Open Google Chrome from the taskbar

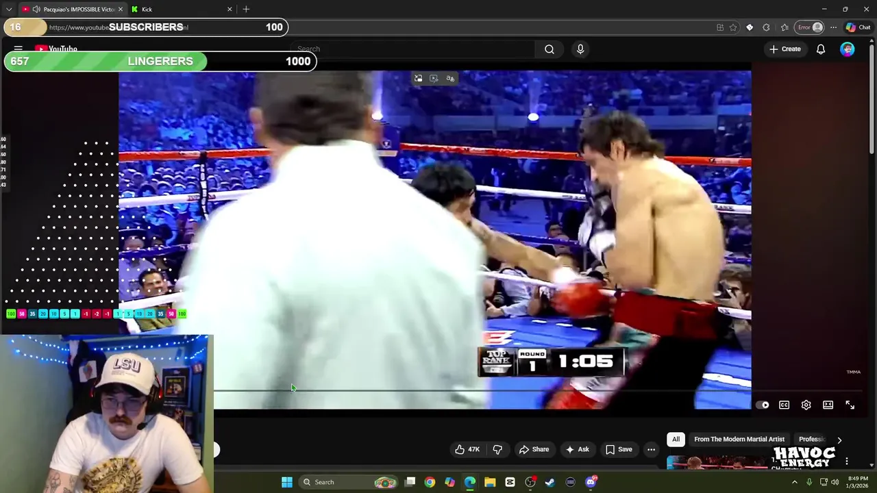pyautogui.click(x=430, y=482)
